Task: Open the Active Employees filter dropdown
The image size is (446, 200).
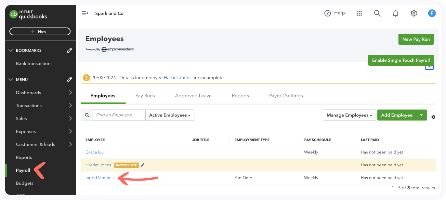Action: [170, 115]
